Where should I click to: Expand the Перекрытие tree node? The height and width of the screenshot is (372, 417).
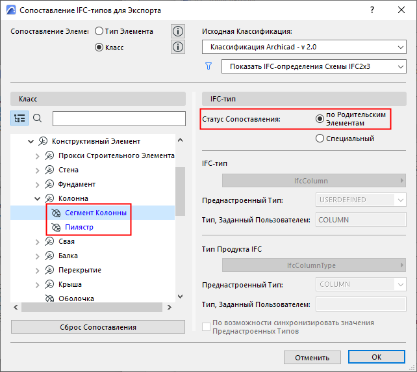(37, 271)
